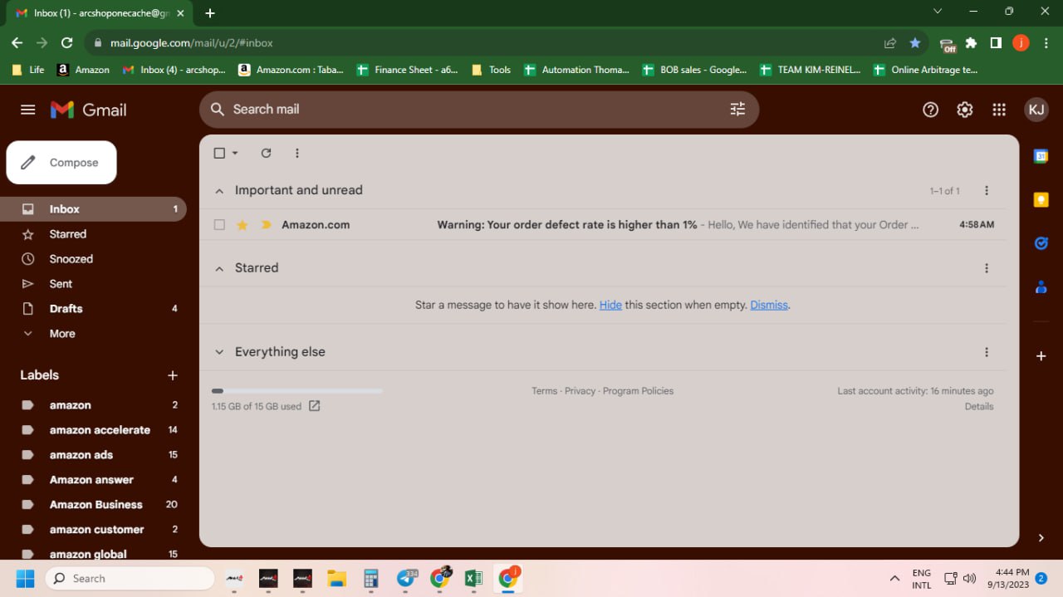Hide the side panel with the arrow

click(1041, 538)
